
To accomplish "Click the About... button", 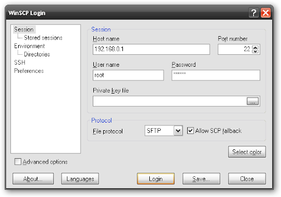I will coord(33,179).
